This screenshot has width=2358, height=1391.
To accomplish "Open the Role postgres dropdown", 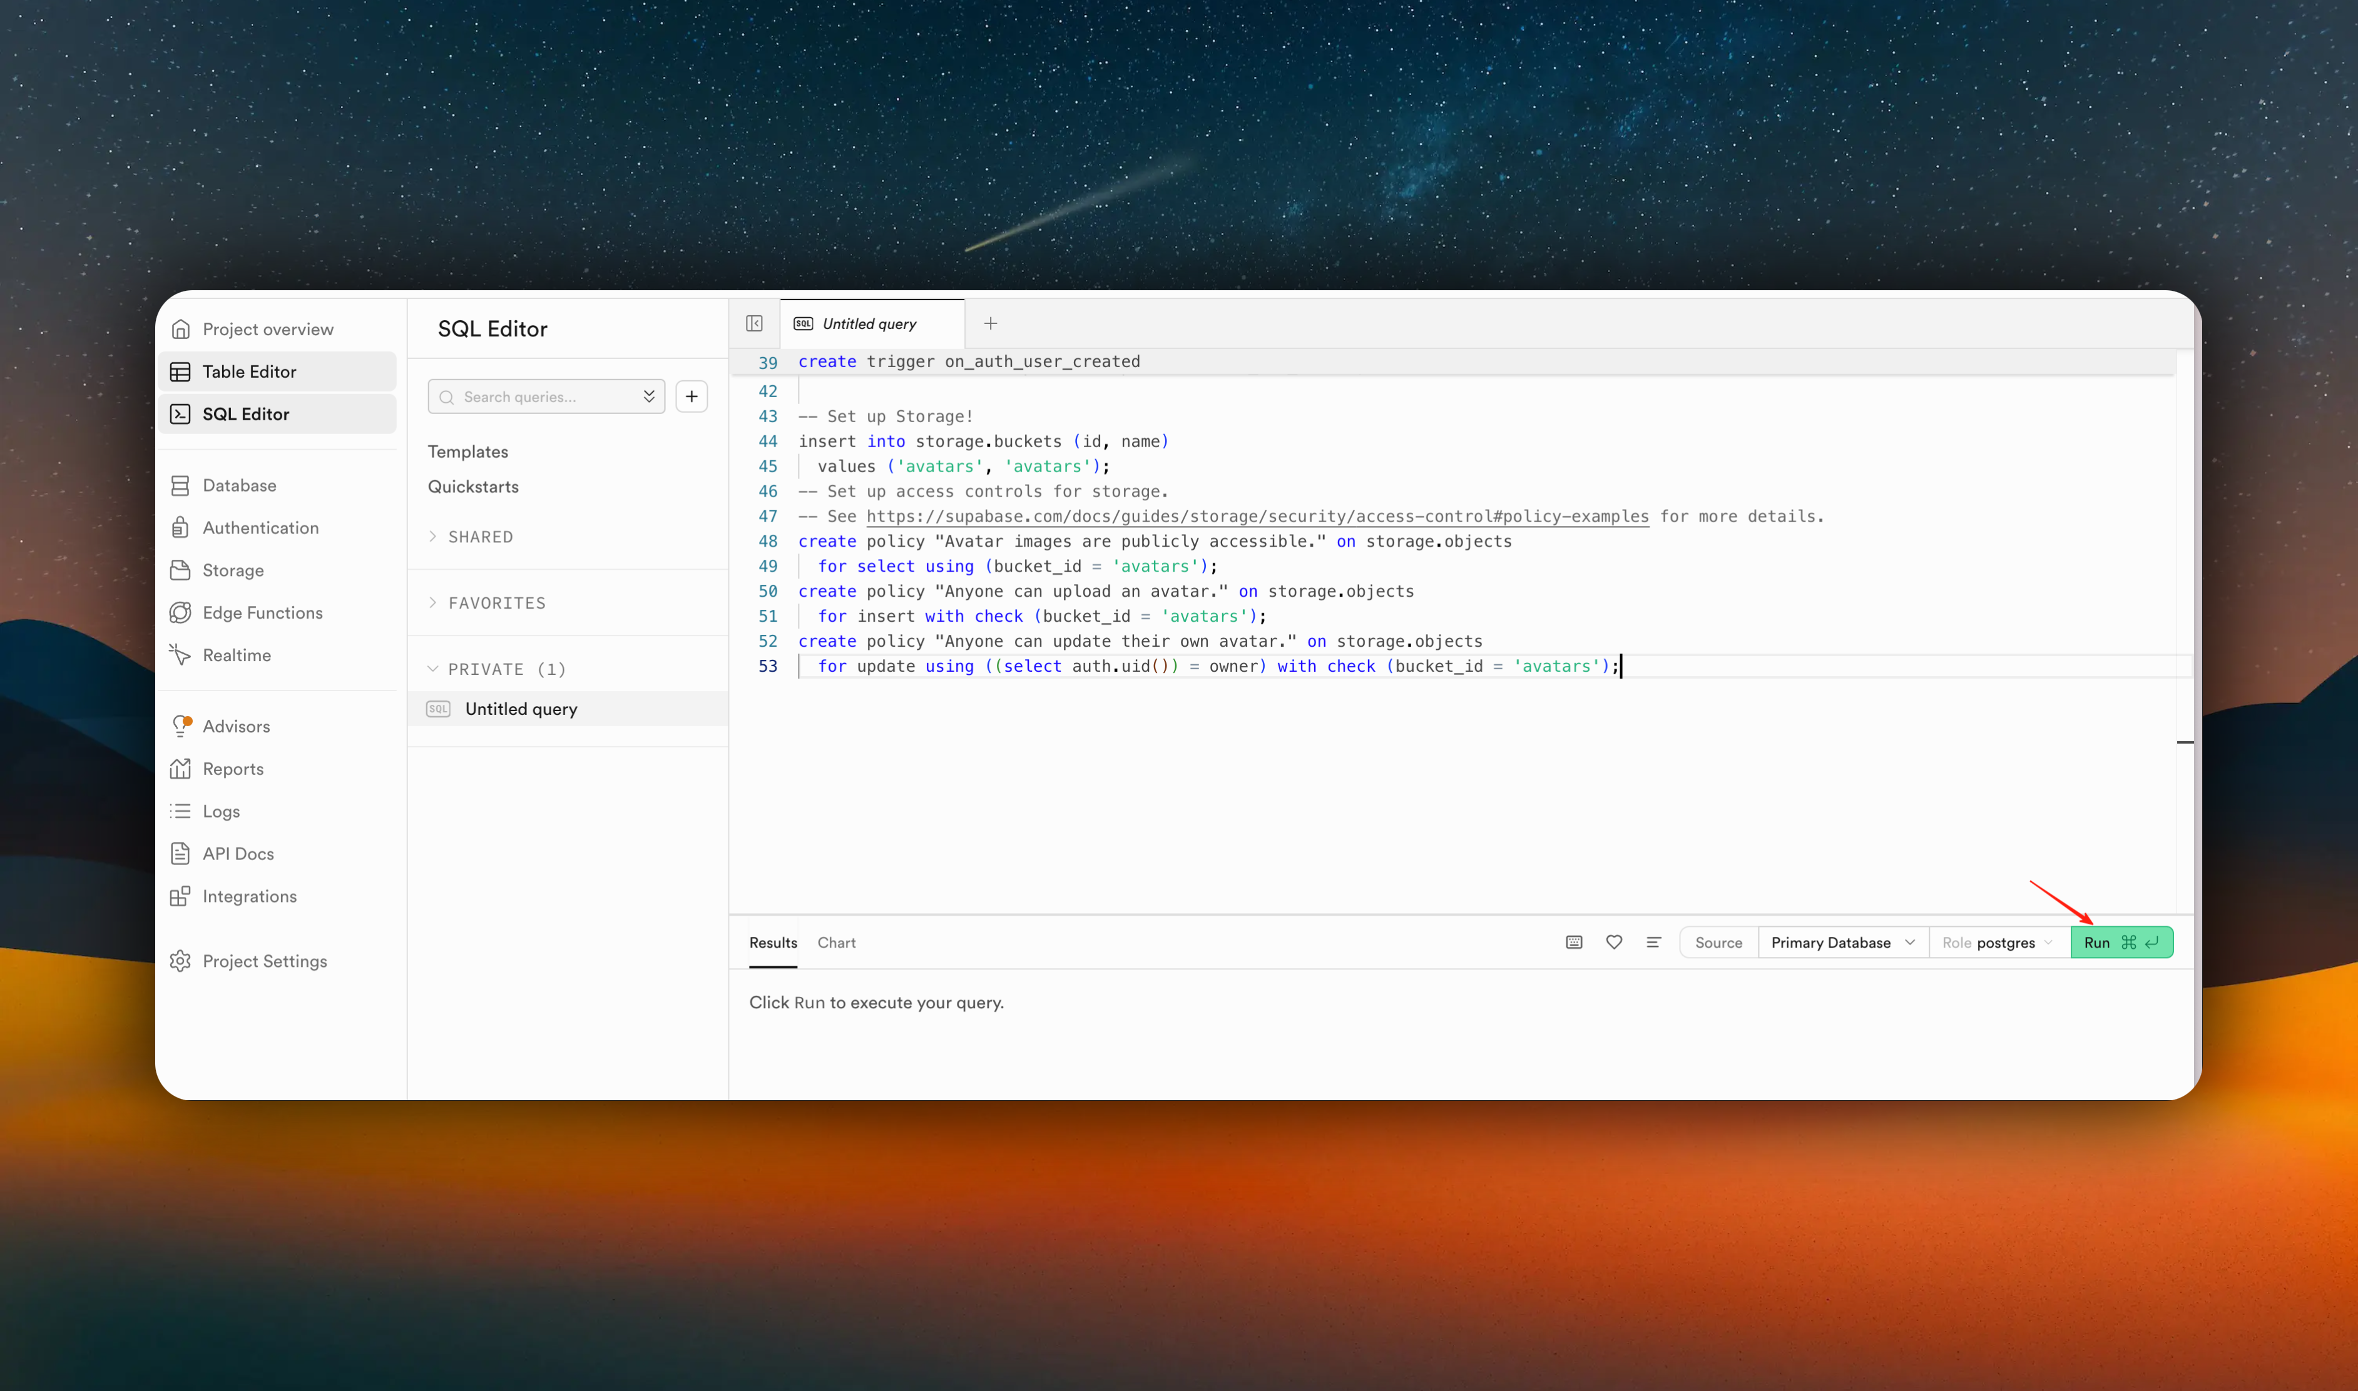I will point(1997,942).
